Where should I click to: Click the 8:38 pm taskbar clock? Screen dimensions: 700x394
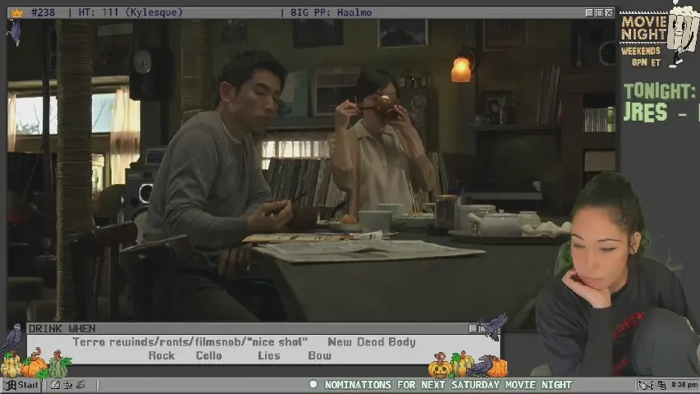pos(684,385)
